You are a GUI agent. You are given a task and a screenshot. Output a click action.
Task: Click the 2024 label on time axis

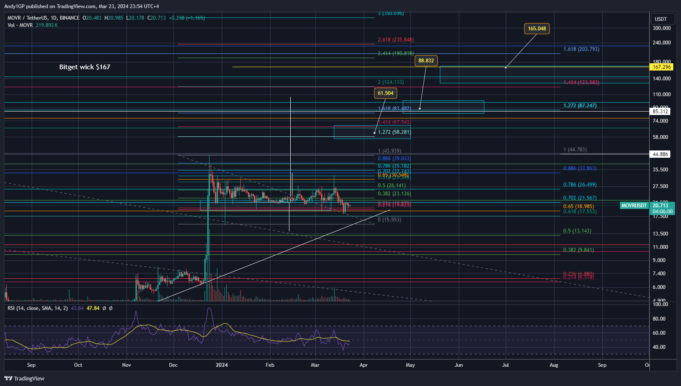222,365
